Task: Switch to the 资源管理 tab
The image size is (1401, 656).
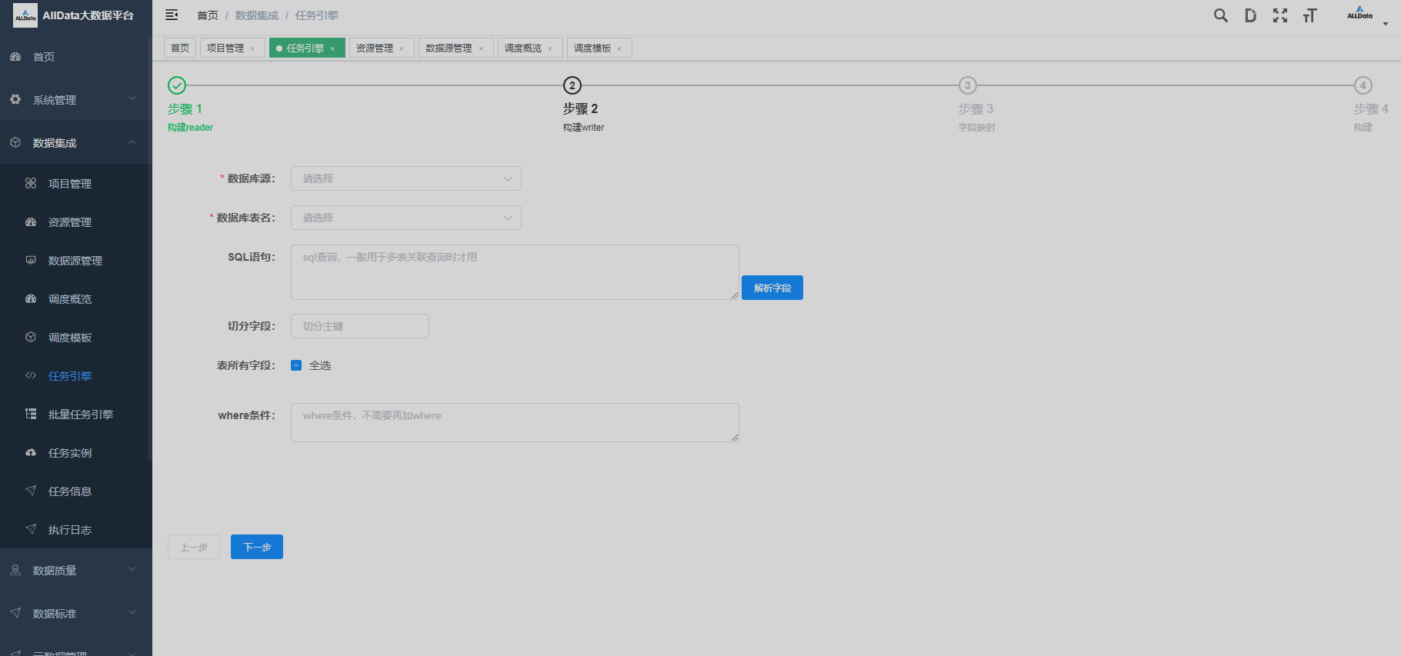Action: coord(375,48)
